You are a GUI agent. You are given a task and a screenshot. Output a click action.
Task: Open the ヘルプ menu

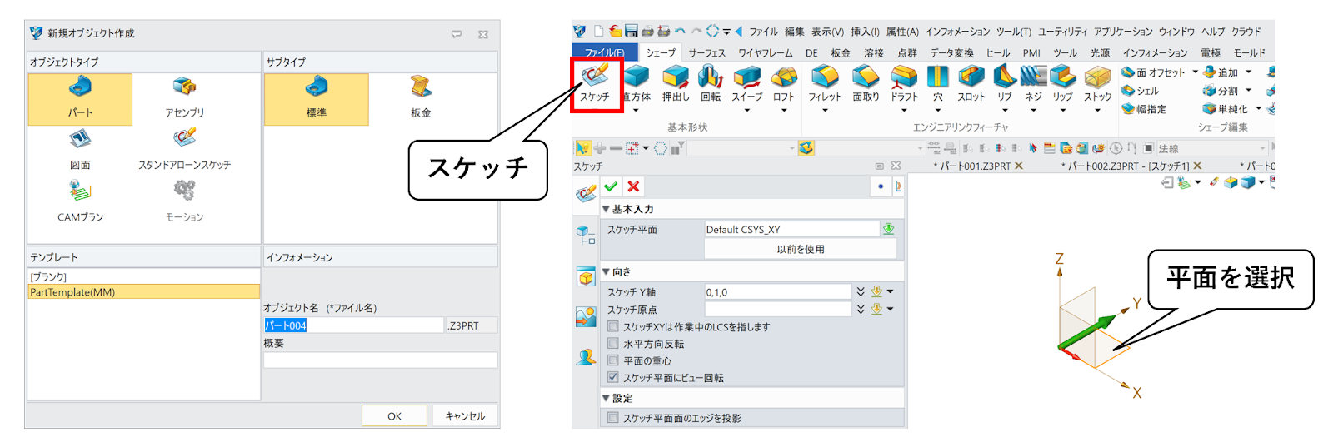tap(1212, 32)
